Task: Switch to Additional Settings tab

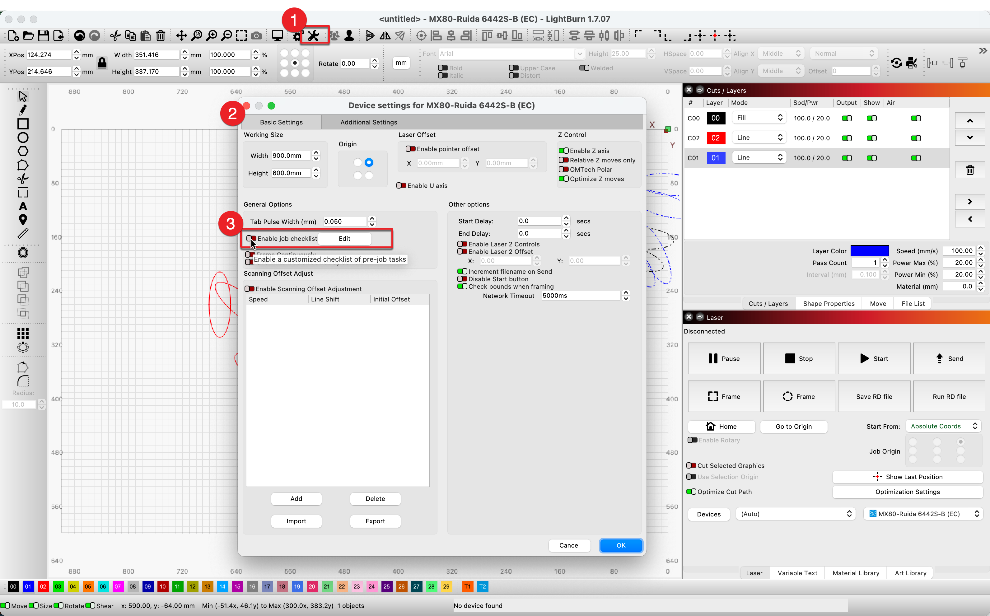Action: [368, 122]
